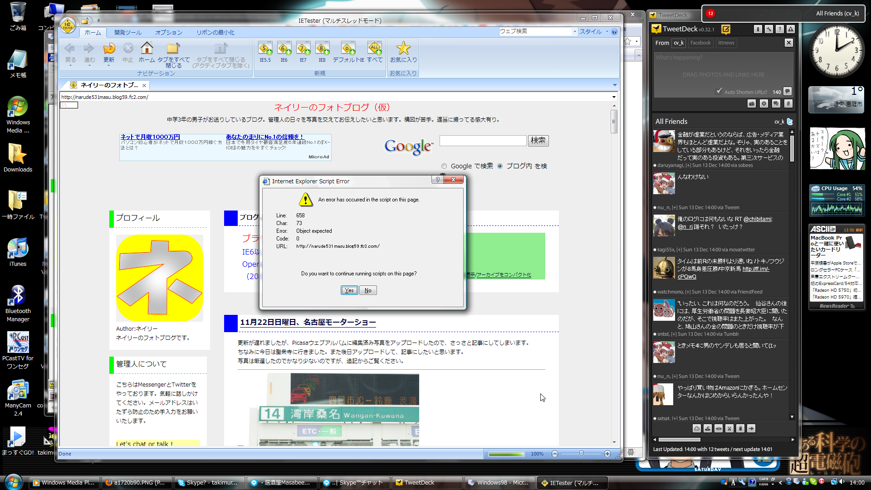
Task: Click the TweetDeck camera photo upload icon
Action: pyautogui.click(x=752, y=103)
